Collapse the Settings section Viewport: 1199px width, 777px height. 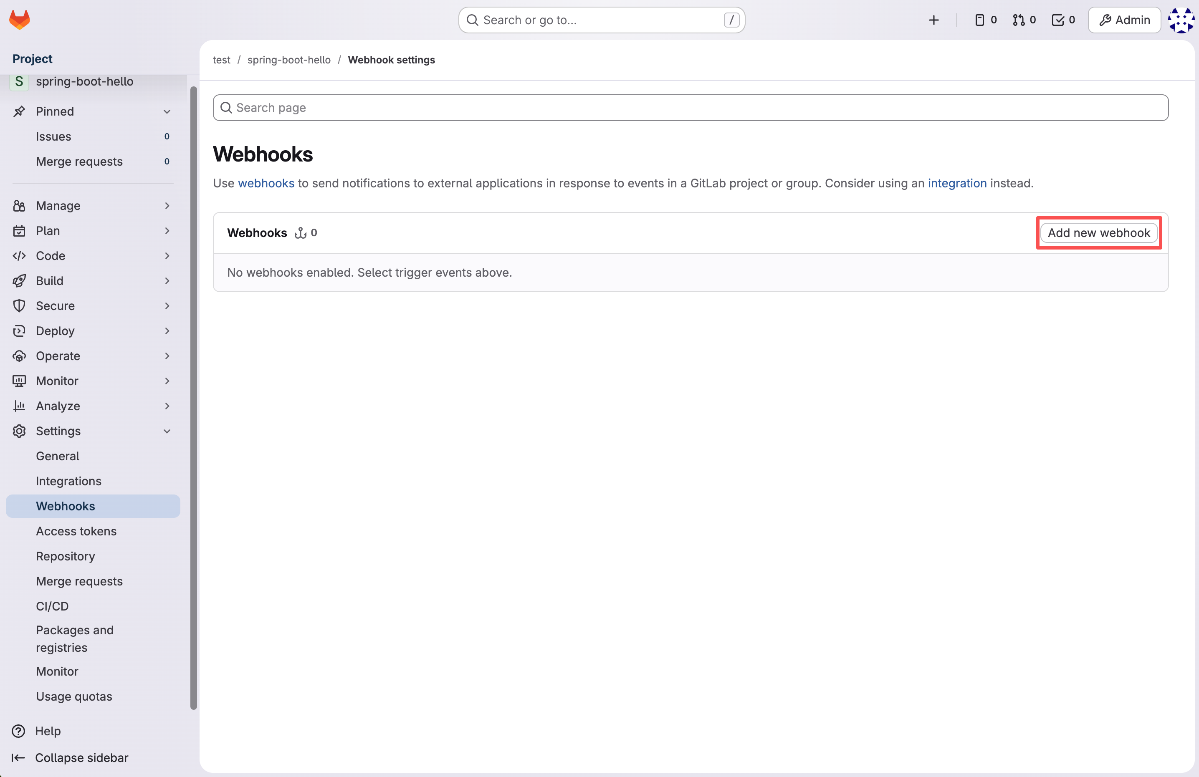point(167,431)
